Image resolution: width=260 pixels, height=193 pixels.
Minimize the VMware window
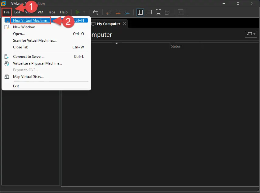(224, 3)
